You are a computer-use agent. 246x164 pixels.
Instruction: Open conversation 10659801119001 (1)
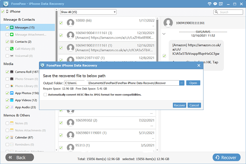click(107, 135)
